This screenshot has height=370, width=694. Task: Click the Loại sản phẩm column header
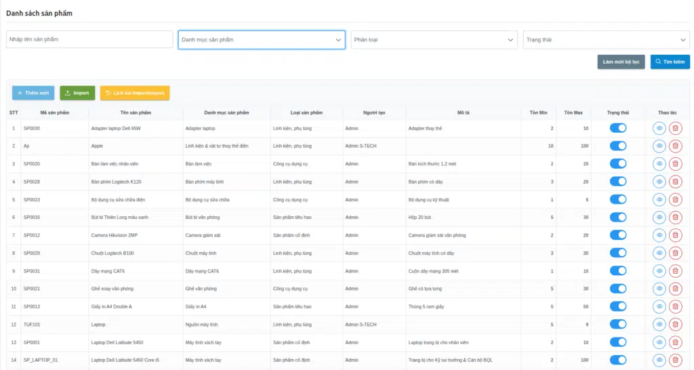(x=306, y=113)
